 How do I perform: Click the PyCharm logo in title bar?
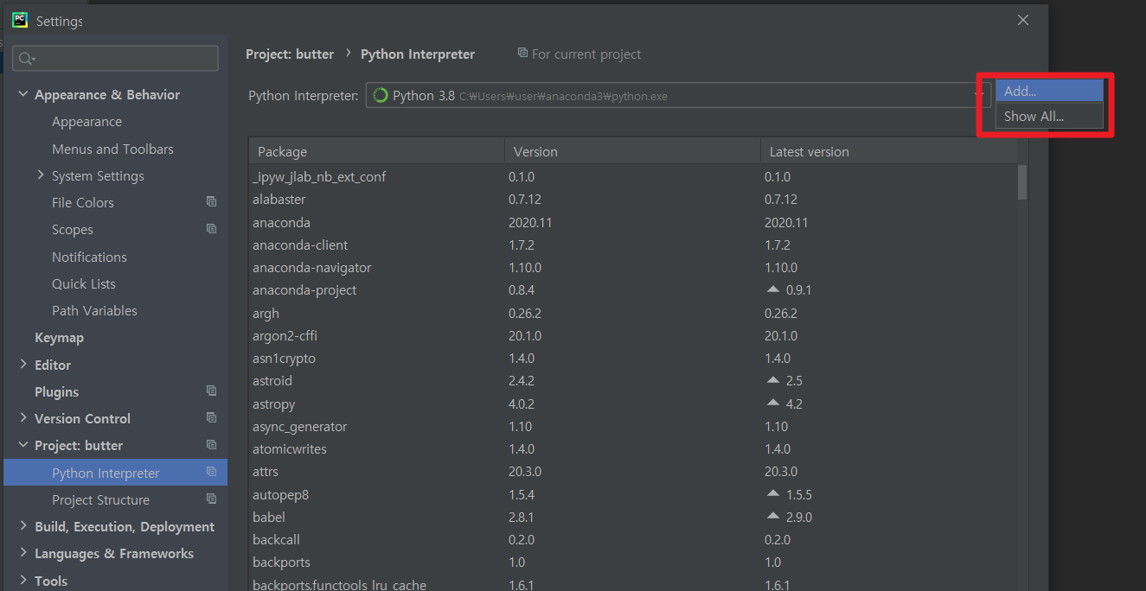(20, 20)
